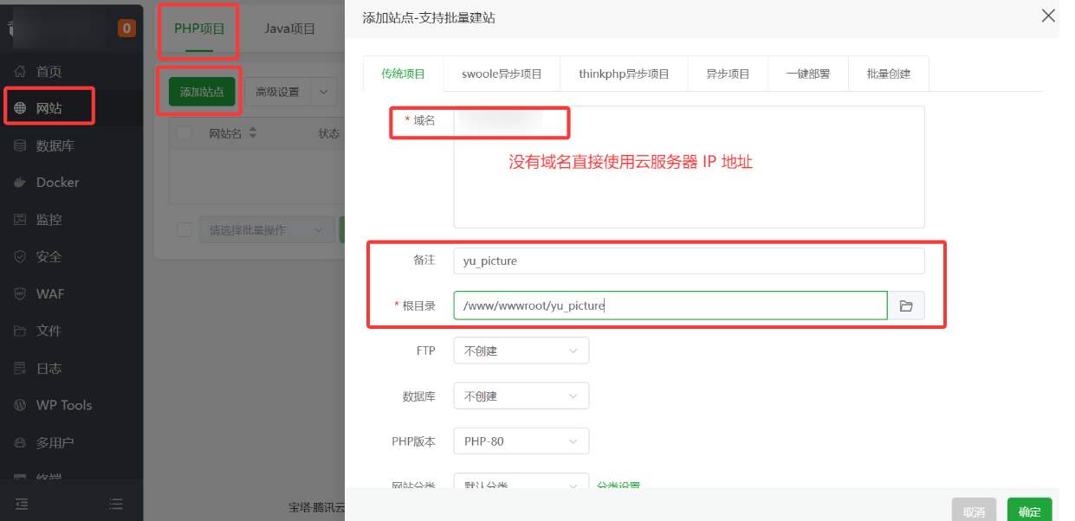Select the thinkphp异步项目 tab
This screenshot has width=1075, height=521.
pos(624,74)
